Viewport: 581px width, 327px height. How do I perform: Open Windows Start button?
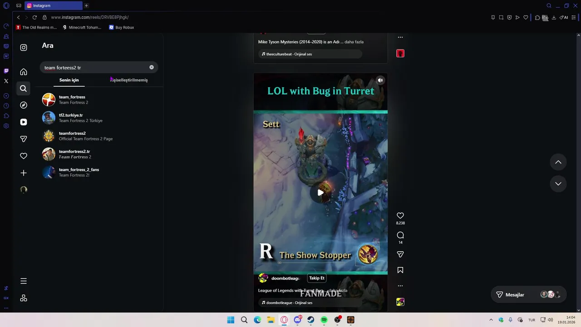point(231,320)
